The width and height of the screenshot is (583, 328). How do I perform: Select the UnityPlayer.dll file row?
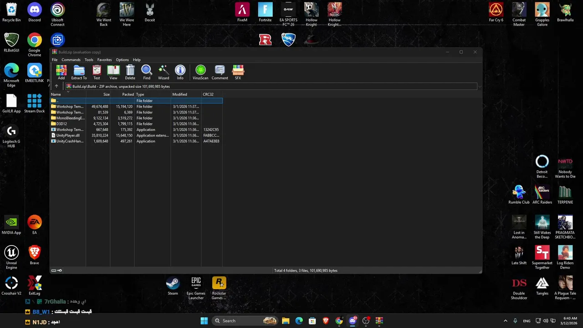coord(136,135)
